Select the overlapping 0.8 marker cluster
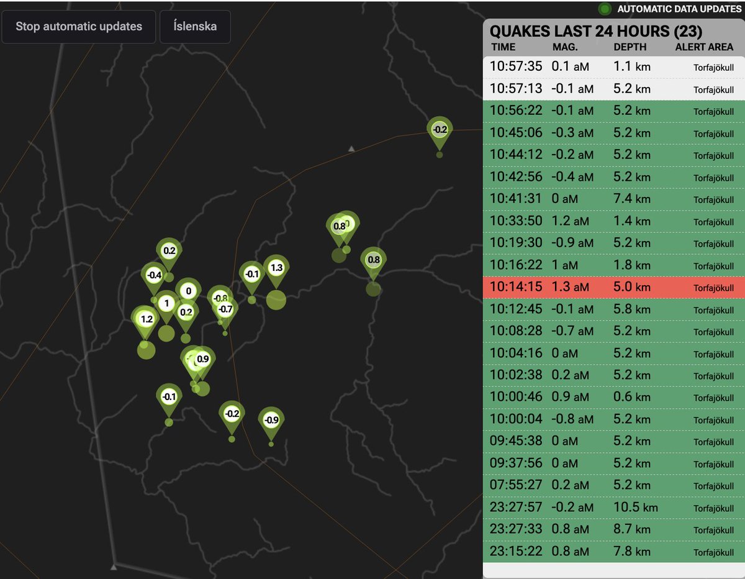This screenshot has width=745, height=579. [x=340, y=230]
